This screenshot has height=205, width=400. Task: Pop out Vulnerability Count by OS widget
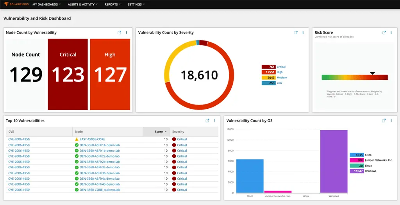[384, 121]
